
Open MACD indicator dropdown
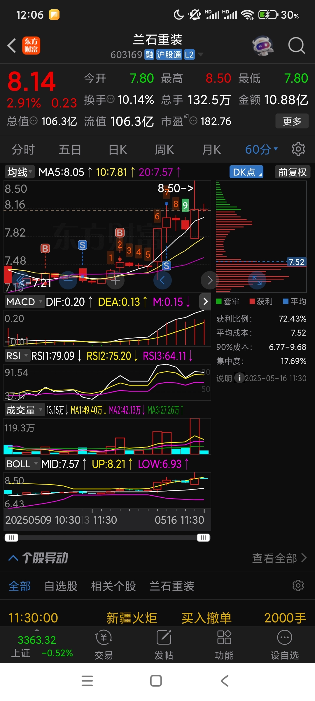24,302
